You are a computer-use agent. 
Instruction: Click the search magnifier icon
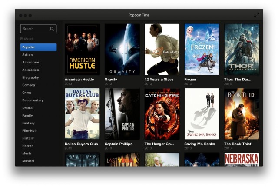click(52, 29)
